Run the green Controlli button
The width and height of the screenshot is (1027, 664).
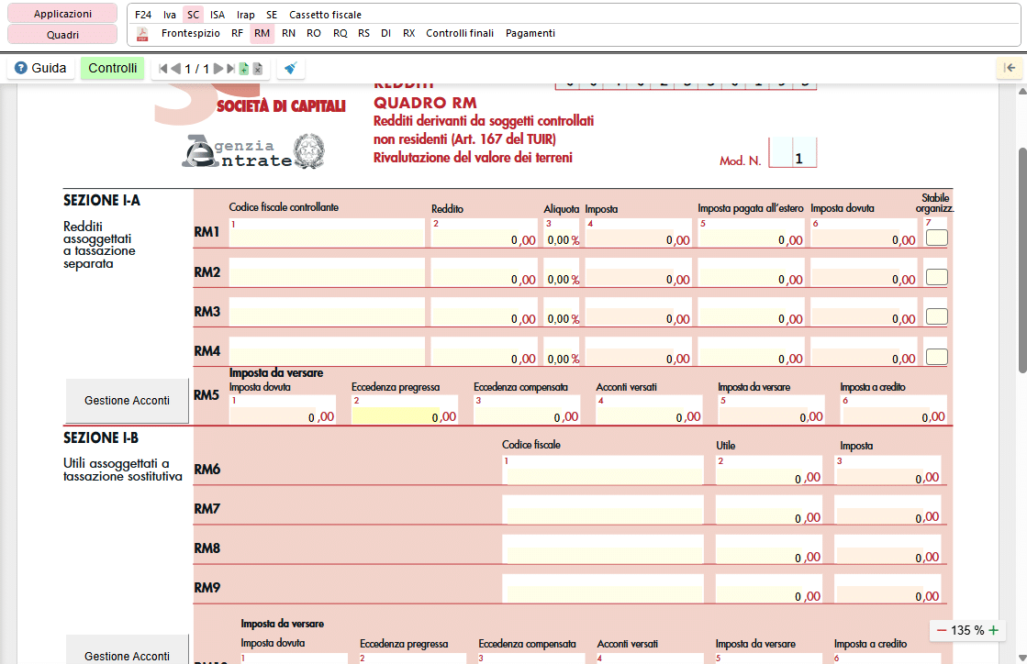pyautogui.click(x=113, y=68)
